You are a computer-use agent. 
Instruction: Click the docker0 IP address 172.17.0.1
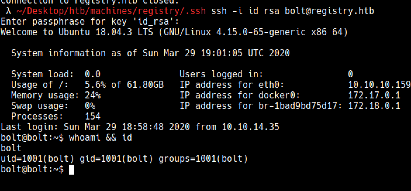374,95
